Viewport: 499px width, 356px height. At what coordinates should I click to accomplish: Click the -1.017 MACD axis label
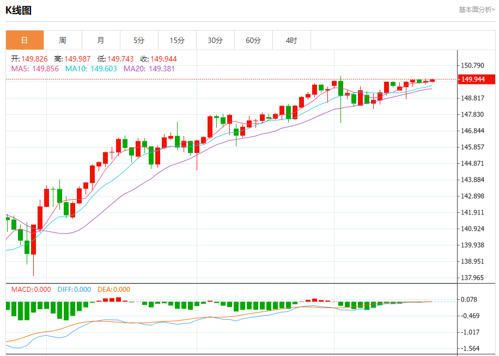click(x=470, y=332)
